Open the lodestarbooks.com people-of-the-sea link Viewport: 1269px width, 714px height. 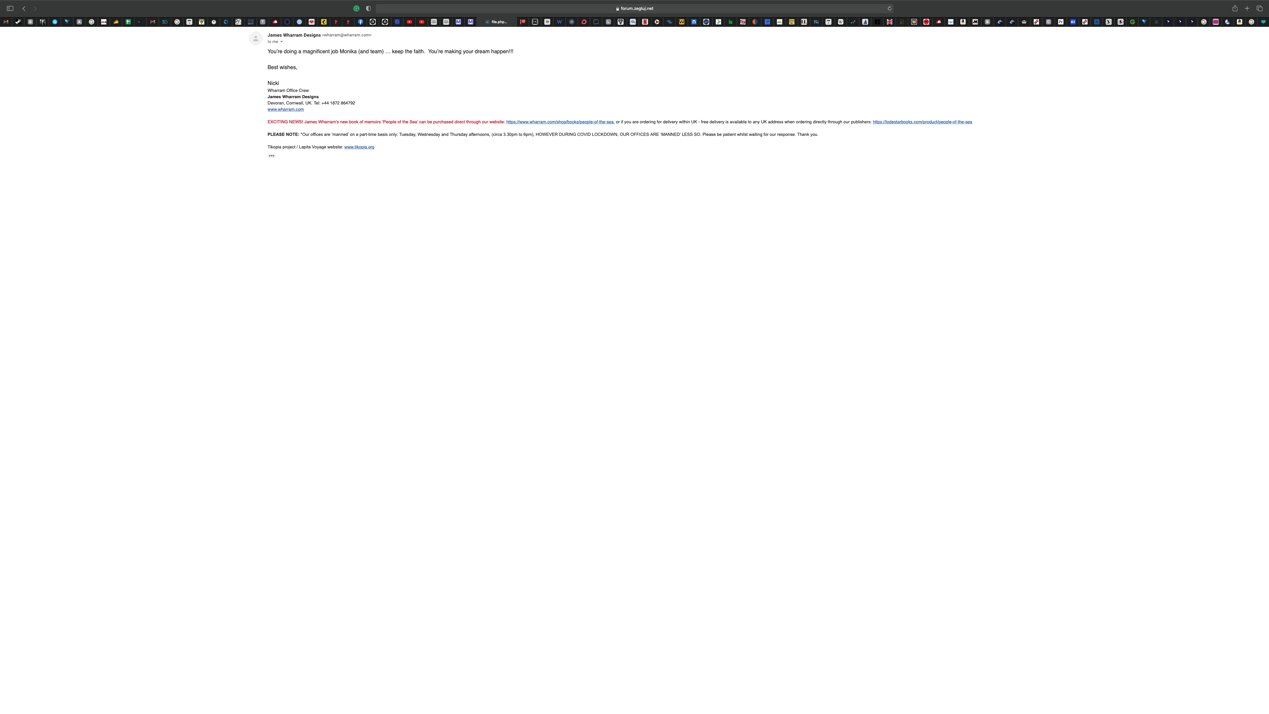(x=922, y=122)
